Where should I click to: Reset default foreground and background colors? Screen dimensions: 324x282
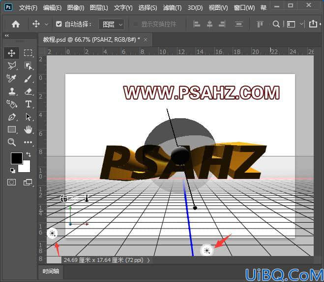[13, 171]
